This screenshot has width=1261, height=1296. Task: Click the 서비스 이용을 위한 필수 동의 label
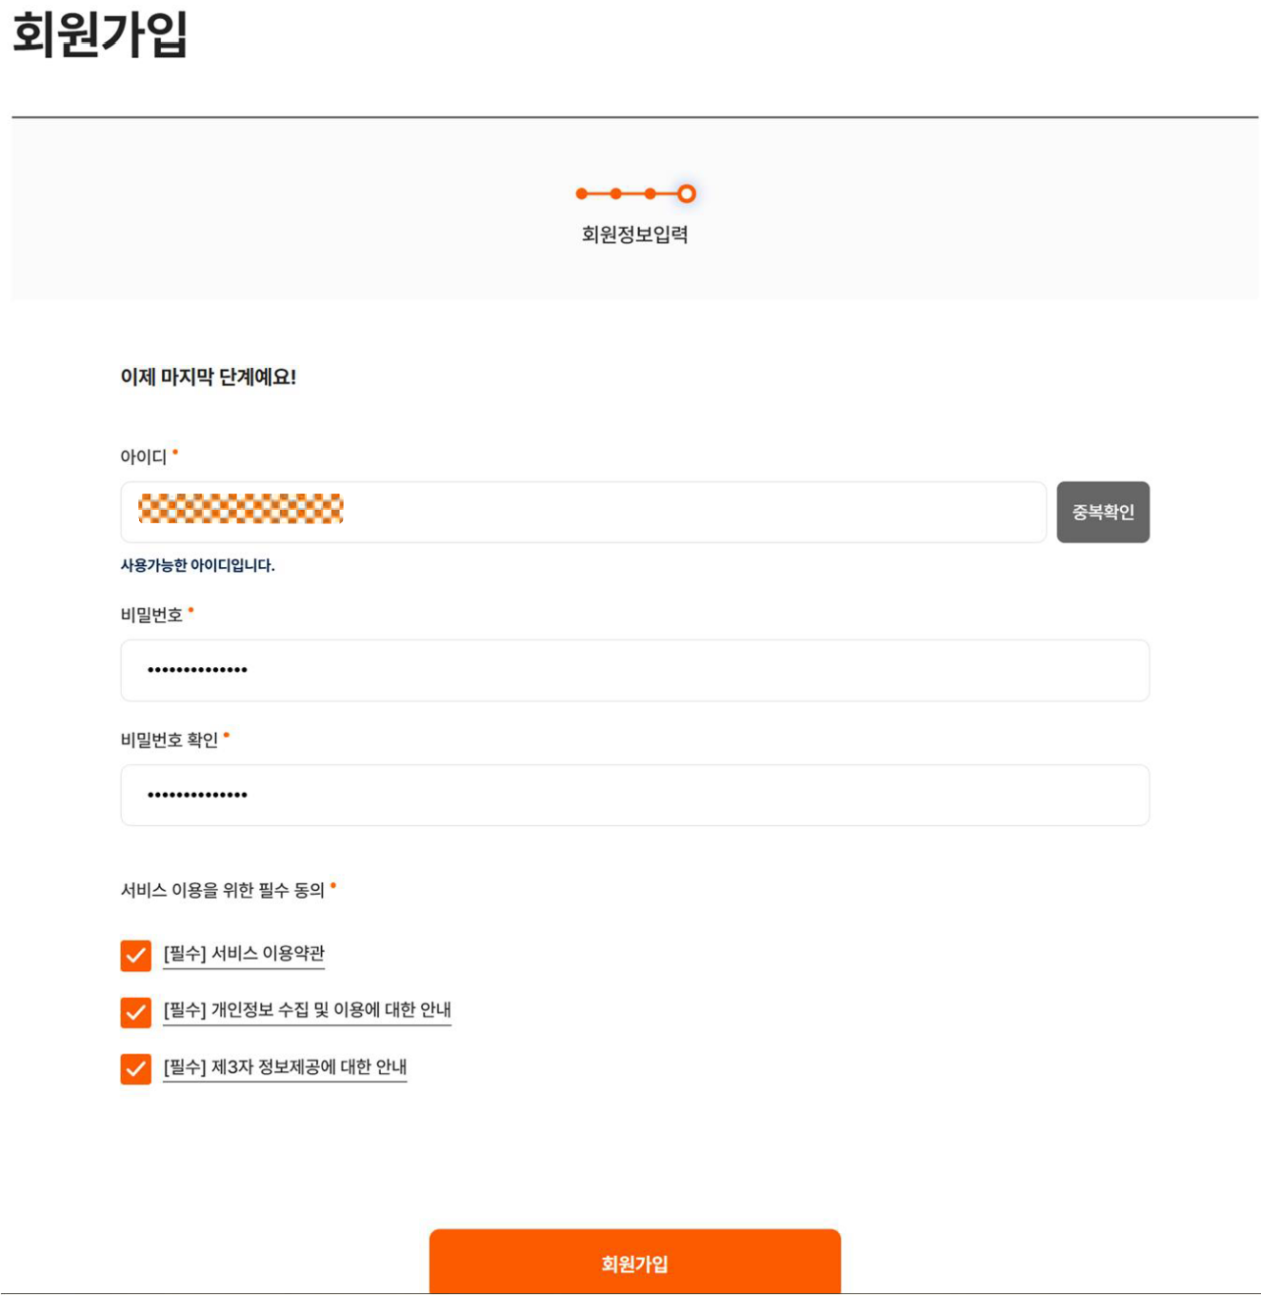point(223,890)
